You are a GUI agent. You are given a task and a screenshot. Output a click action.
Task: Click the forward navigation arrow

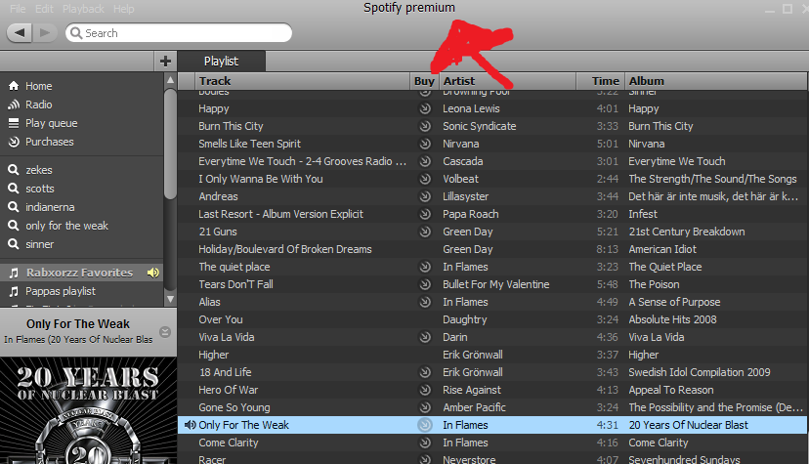(45, 33)
